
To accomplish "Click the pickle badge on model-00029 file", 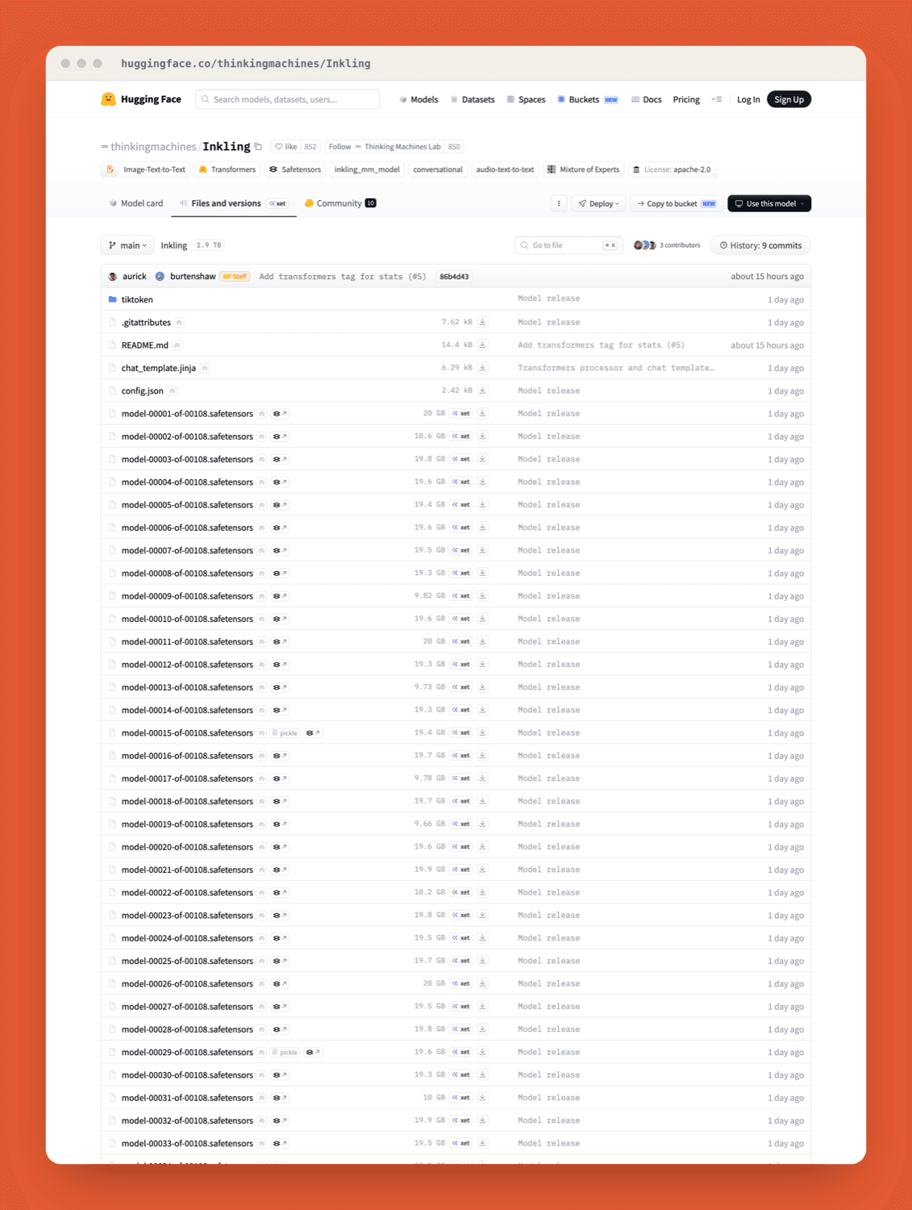I will [285, 1053].
